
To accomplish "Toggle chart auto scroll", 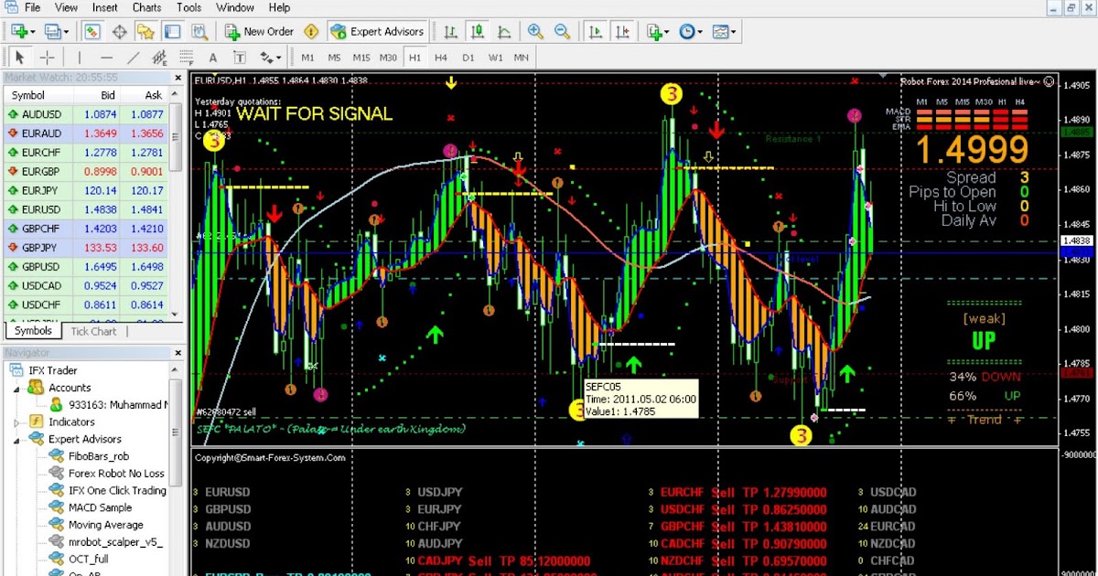I will click(595, 32).
